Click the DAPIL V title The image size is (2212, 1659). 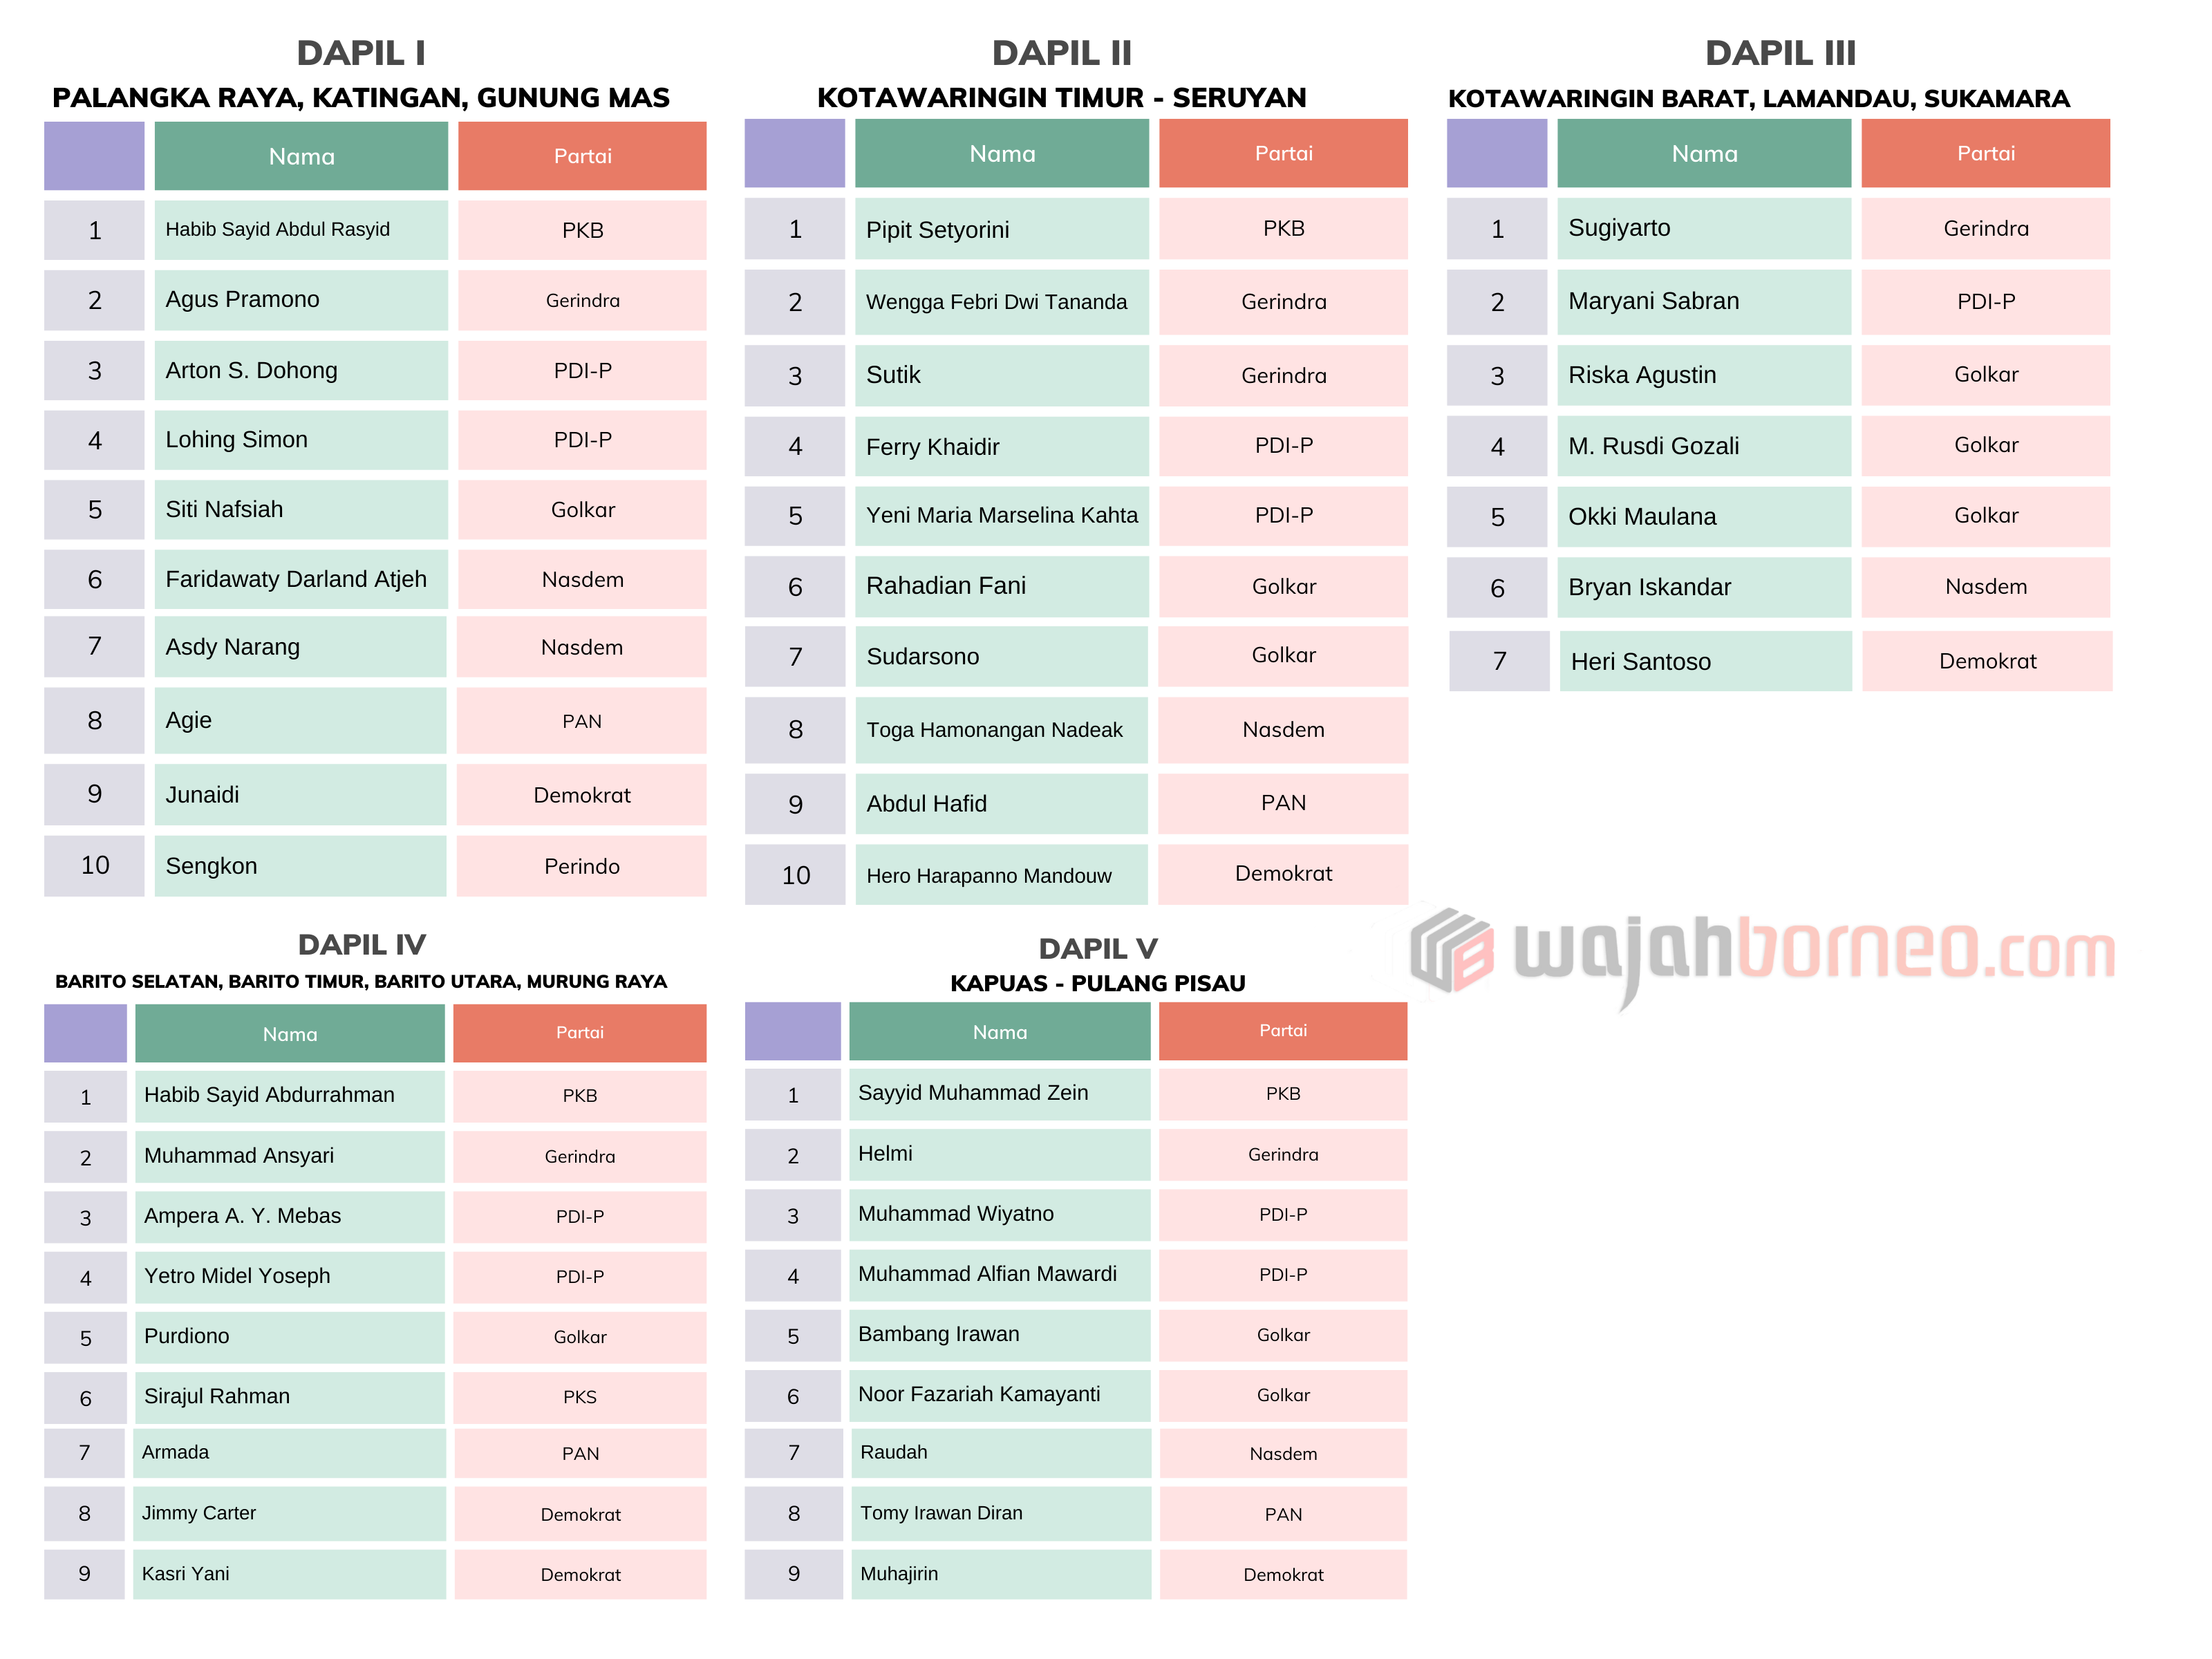(x=1097, y=948)
